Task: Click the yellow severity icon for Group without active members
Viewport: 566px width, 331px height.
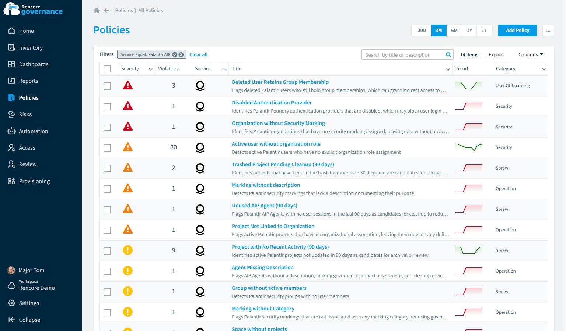Action: tap(128, 291)
